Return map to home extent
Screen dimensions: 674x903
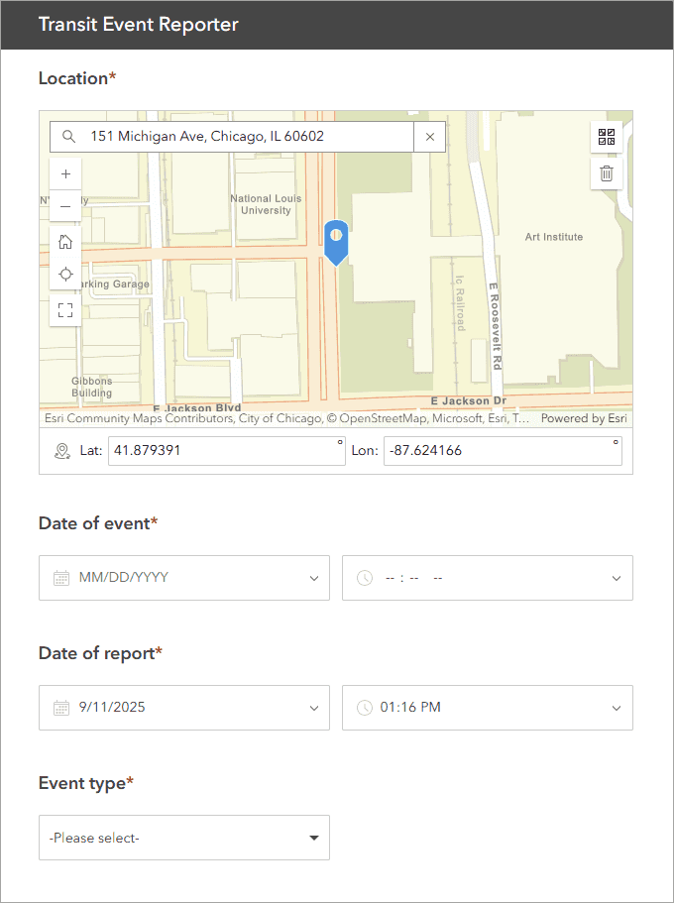tap(65, 242)
